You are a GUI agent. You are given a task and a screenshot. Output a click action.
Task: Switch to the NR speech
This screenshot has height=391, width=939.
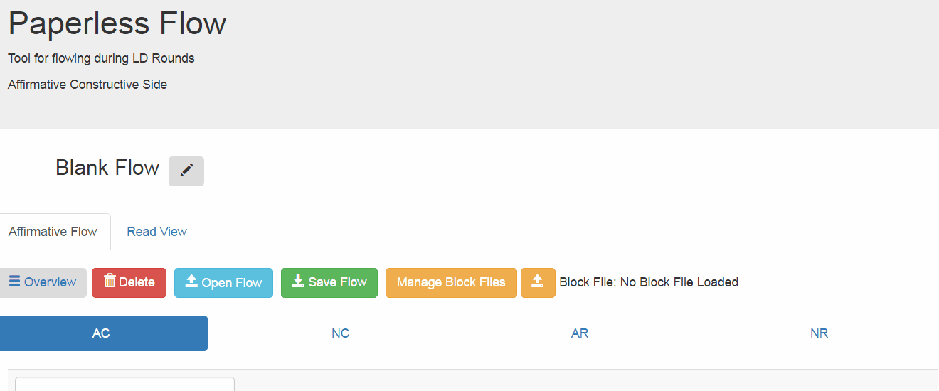point(819,333)
